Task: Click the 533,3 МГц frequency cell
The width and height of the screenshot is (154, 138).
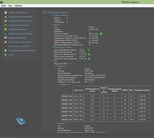Action: point(79,104)
